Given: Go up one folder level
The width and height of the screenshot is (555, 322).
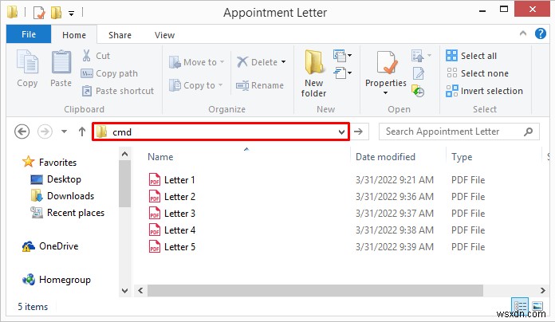Looking at the screenshot, I should (x=82, y=132).
